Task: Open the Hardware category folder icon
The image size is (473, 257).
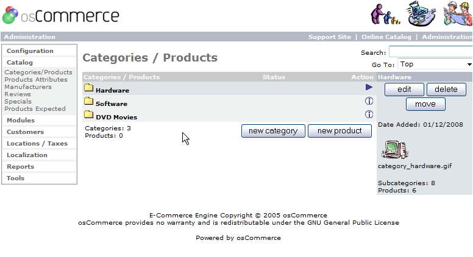Action: pyautogui.click(x=89, y=88)
